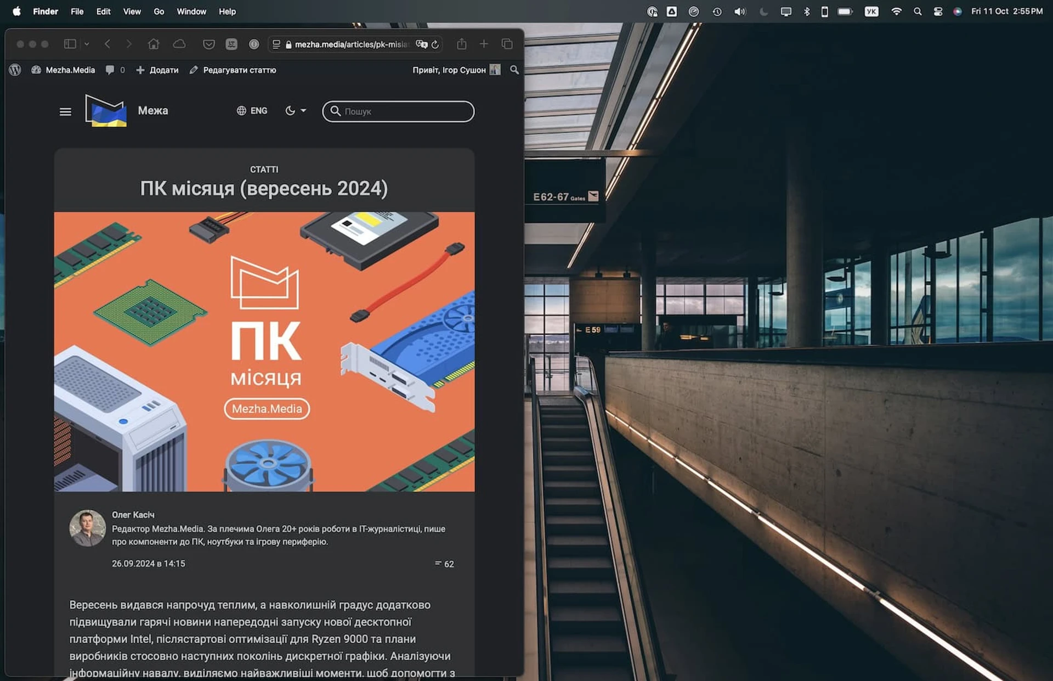This screenshot has height=681, width=1053.
Task: Open Привіт, Ігор Сушон account menu
Action: [456, 70]
